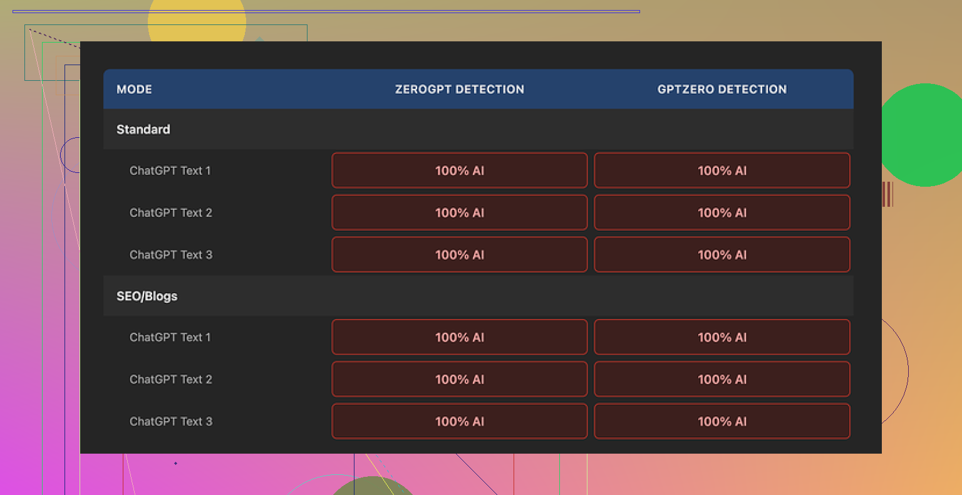962x495 pixels.
Task: Click ZeroGPT 100% AI result for Standard Text 2
Action: (459, 213)
